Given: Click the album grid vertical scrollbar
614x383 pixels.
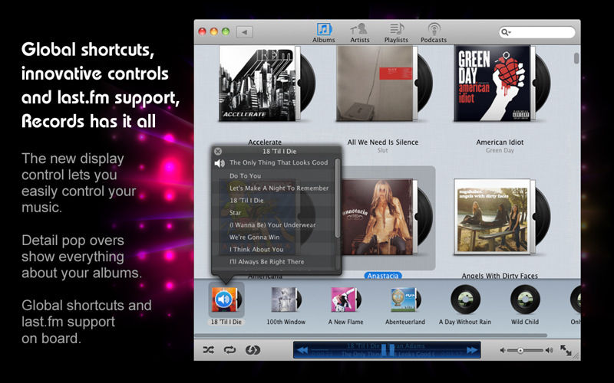Looking at the screenshot, I should pyautogui.click(x=576, y=59).
